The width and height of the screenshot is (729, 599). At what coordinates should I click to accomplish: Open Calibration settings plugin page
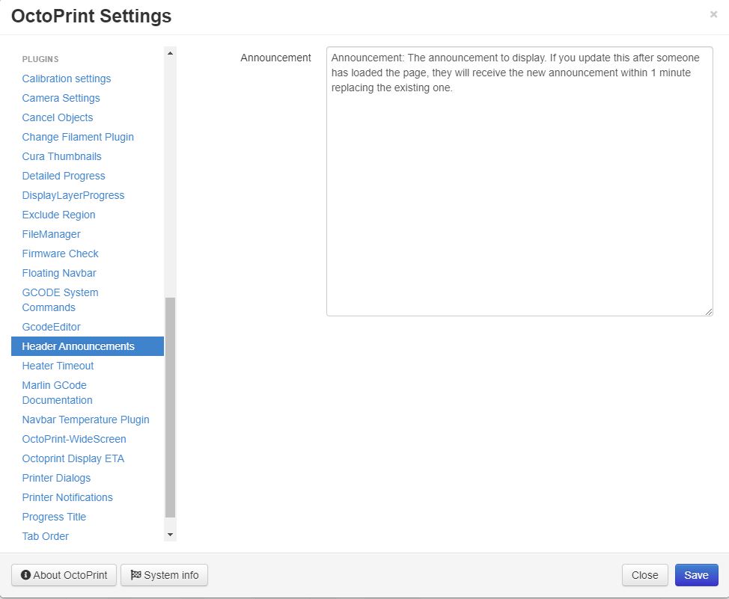click(67, 79)
